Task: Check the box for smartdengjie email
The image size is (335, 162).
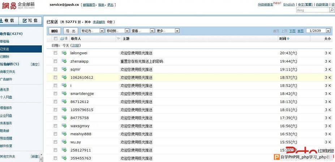Action: (55, 94)
